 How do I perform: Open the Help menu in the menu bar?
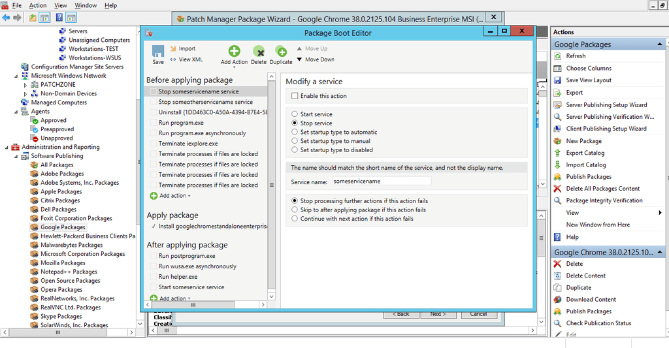[110, 5]
